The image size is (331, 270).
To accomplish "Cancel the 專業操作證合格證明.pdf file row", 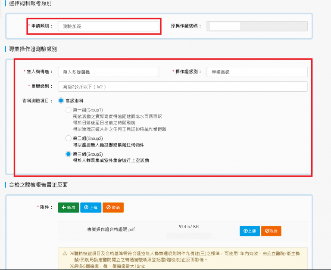I will pyautogui.click(x=271, y=231).
